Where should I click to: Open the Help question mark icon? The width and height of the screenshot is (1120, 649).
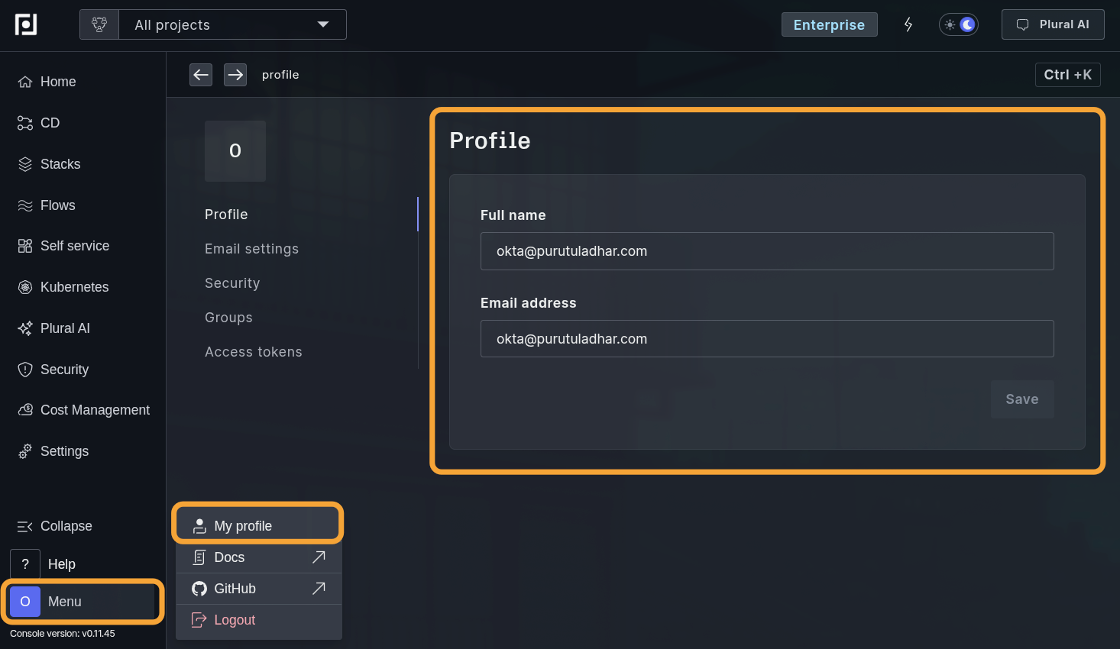pos(25,564)
